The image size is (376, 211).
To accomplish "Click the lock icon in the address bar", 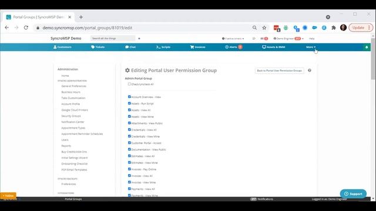I will (38, 28).
